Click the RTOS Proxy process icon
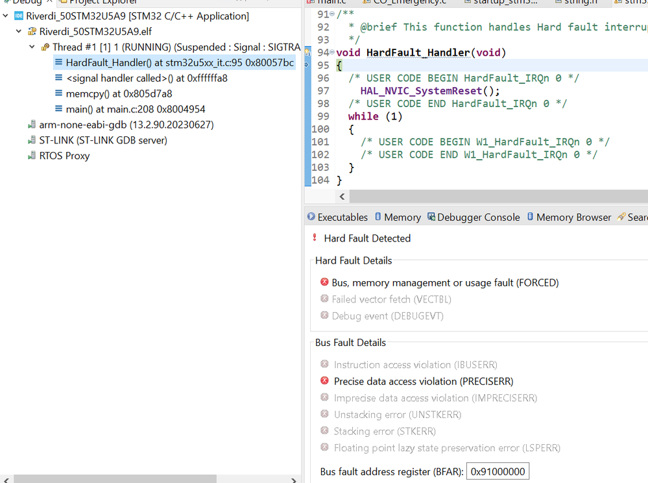 coord(31,156)
